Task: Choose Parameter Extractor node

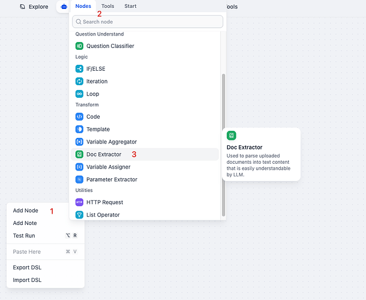Action: [145, 179]
